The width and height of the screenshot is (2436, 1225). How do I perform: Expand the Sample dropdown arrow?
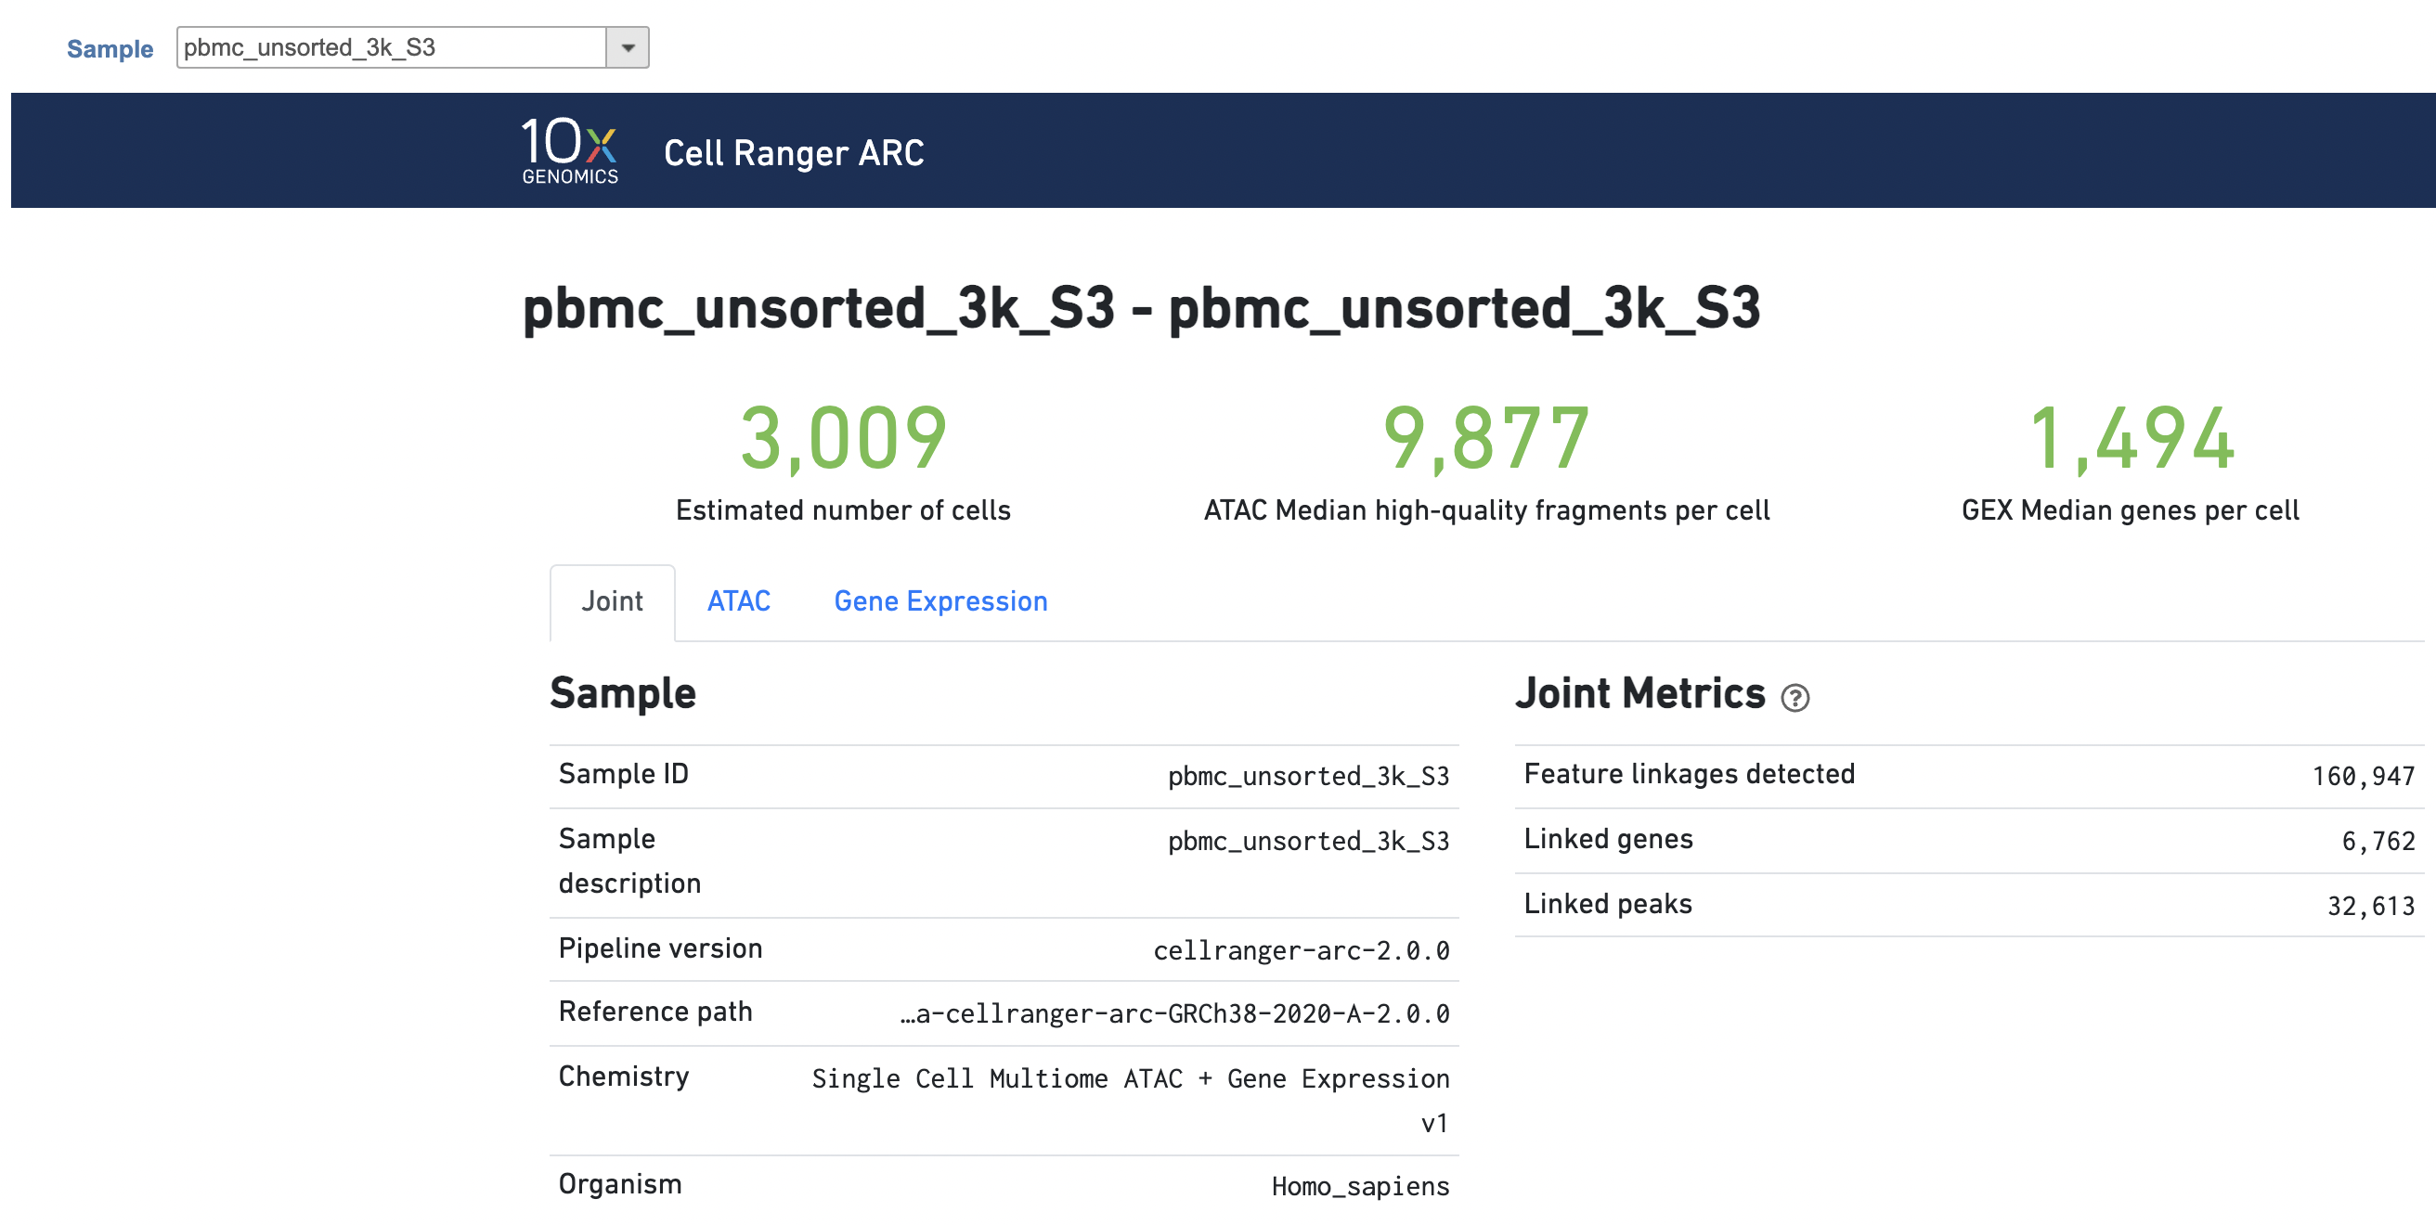[x=627, y=47]
